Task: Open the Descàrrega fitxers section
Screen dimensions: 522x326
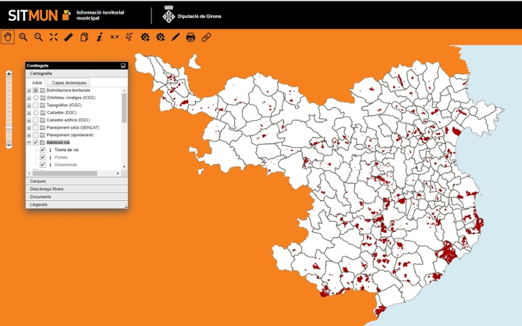Action: pos(47,188)
